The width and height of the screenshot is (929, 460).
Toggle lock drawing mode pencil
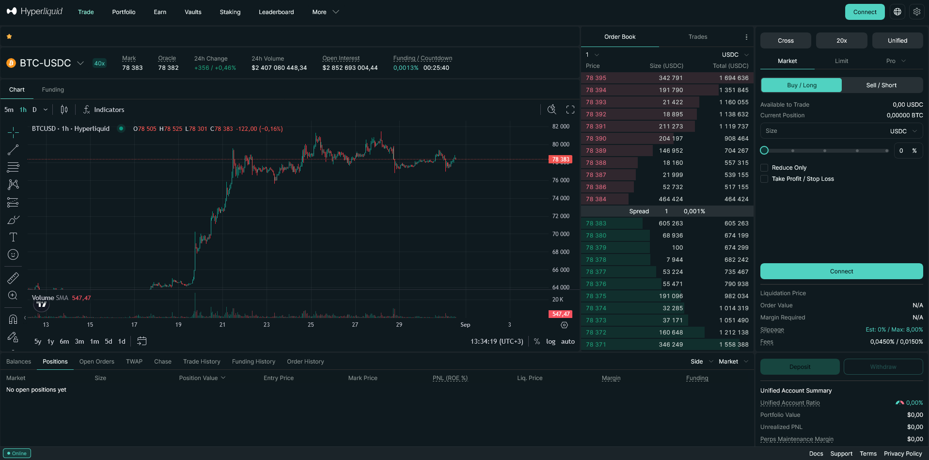click(x=13, y=337)
